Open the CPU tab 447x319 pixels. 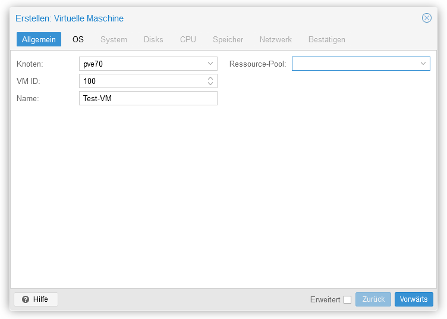point(188,39)
